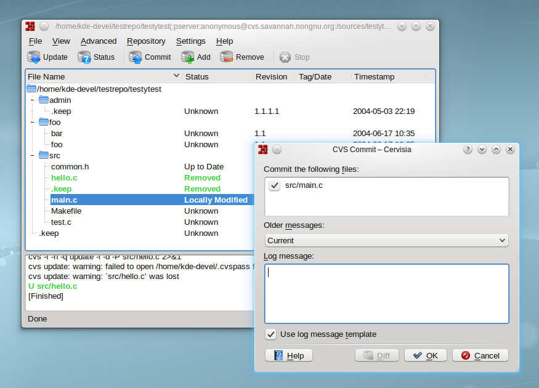
Task: Select the foo folder icon
Action: (44, 122)
